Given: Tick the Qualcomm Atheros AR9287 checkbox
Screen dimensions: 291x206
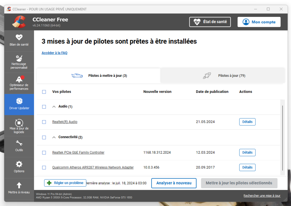Looking at the screenshot, I should (x=44, y=168).
